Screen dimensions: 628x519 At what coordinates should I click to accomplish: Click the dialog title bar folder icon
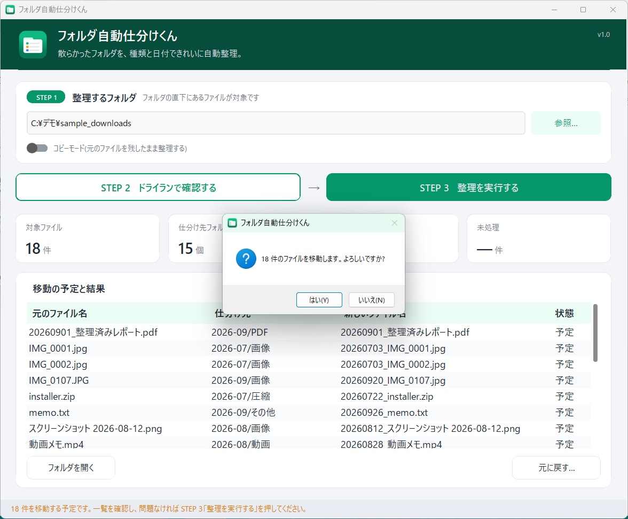pyautogui.click(x=232, y=223)
